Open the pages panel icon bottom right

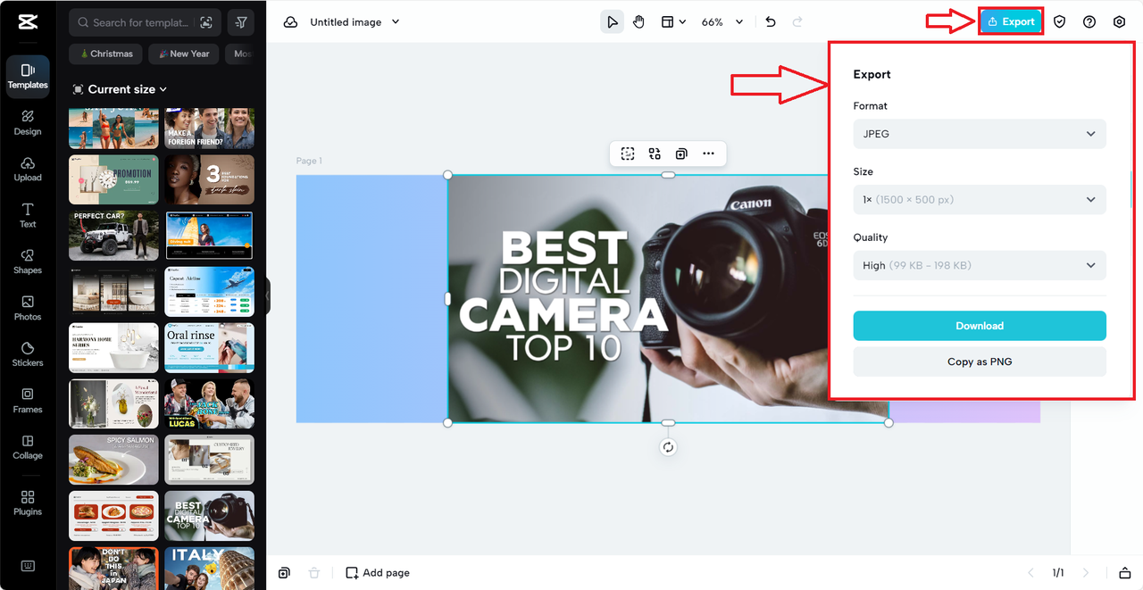pos(1125,573)
